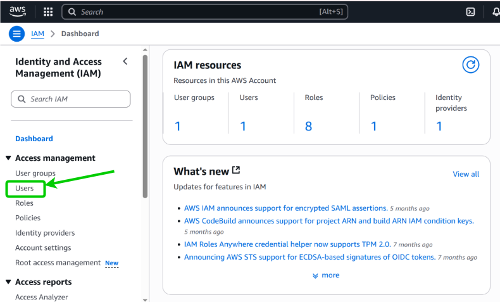Screen dimensions: 500x302
Task: Click the IAM resources heading
Action: tap(207, 65)
